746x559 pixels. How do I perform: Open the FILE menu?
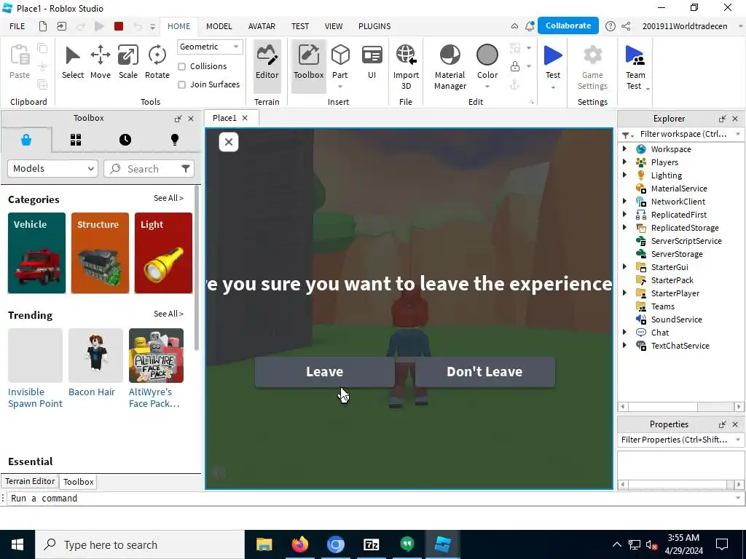coord(17,26)
